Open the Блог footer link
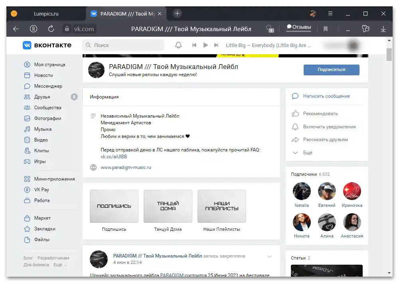 pyautogui.click(x=28, y=258)
